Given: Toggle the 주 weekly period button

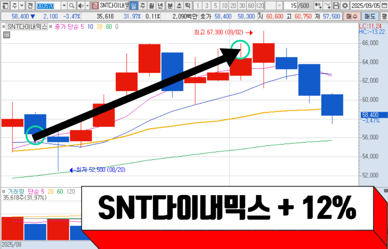Looking at the screenshot, I should (x=142, y=6).
